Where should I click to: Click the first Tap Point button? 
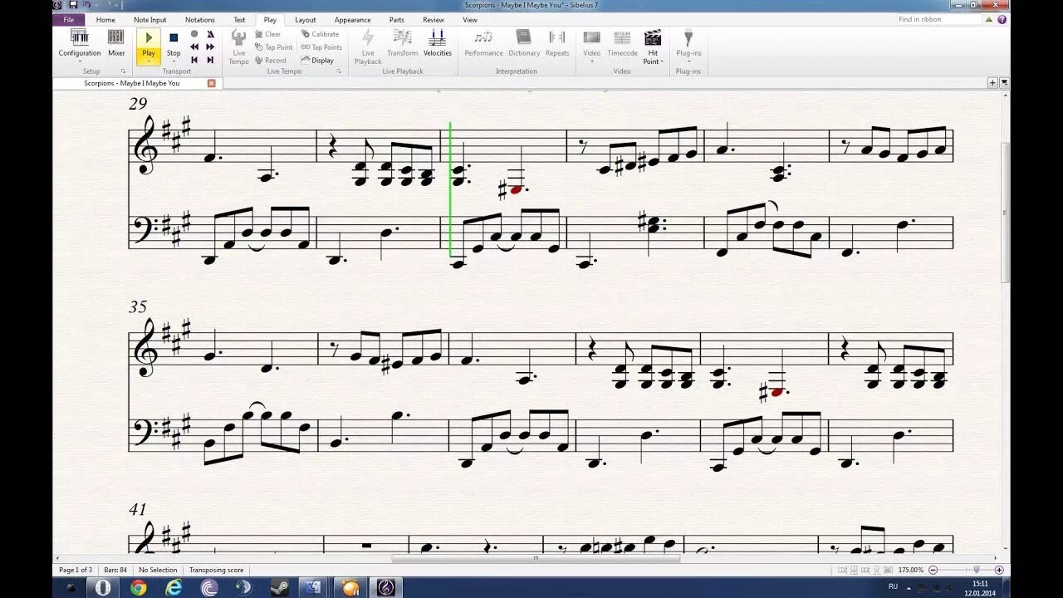pyautogui.click(x=273, y=47)
